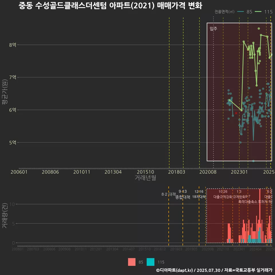Click the '입주' move-in label
Screen dimensions: 275x275
tap(213, 29)
